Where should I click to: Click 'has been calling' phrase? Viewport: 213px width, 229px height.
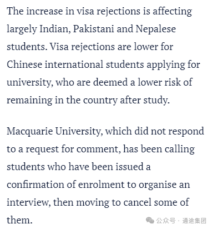(x=159, y=149)
